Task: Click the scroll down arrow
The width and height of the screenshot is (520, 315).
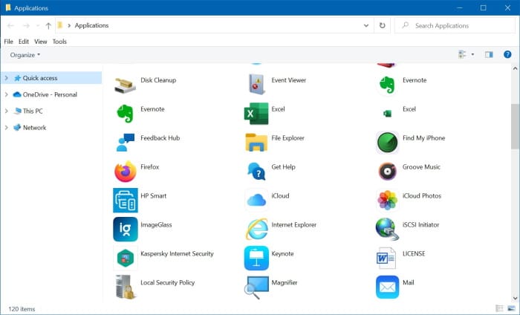Action: (515, 298)
